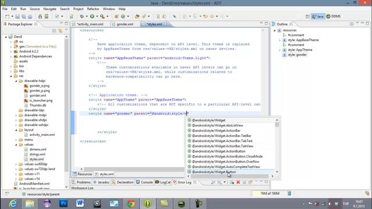
Task: Click the Save icon in toolbar
Action: (x=17, y=16)
